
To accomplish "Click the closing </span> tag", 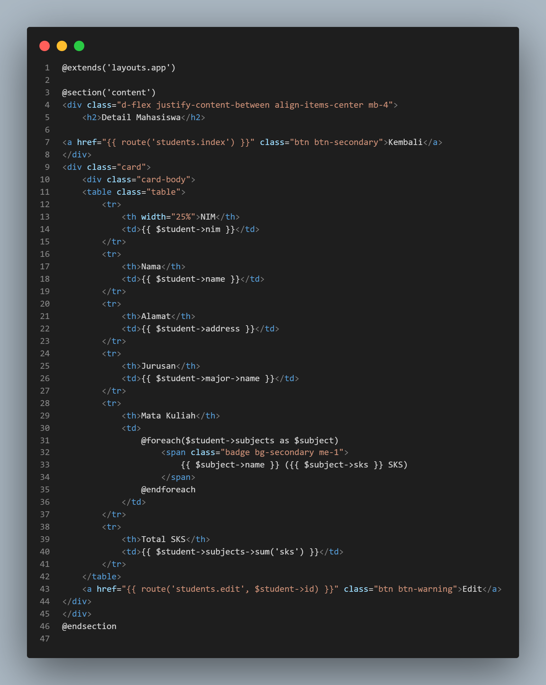I will [178, 477].
